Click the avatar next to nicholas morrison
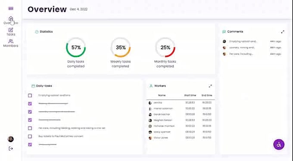293x161 pixels. click(150, 126)
